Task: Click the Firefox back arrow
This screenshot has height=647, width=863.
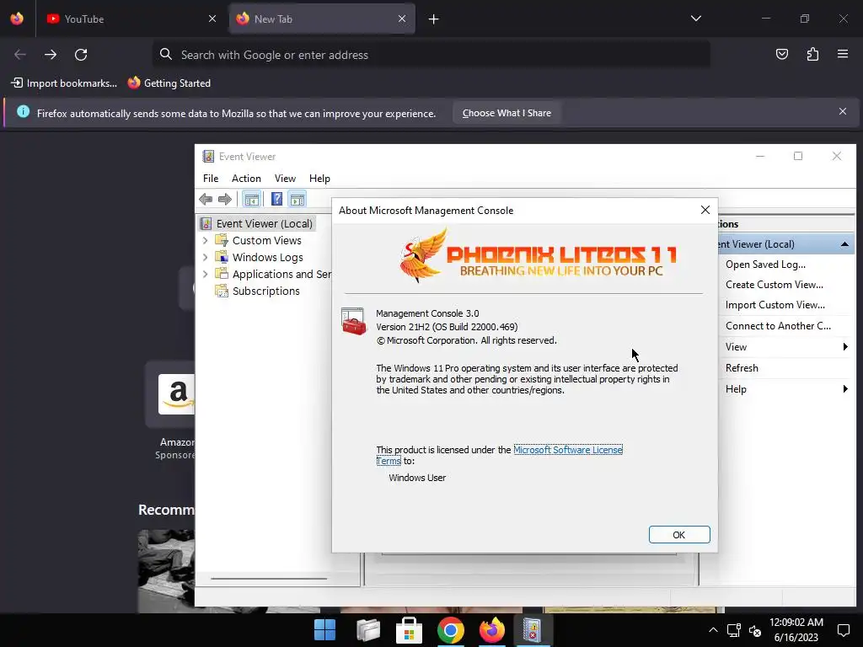Action: tap(20, 55)
